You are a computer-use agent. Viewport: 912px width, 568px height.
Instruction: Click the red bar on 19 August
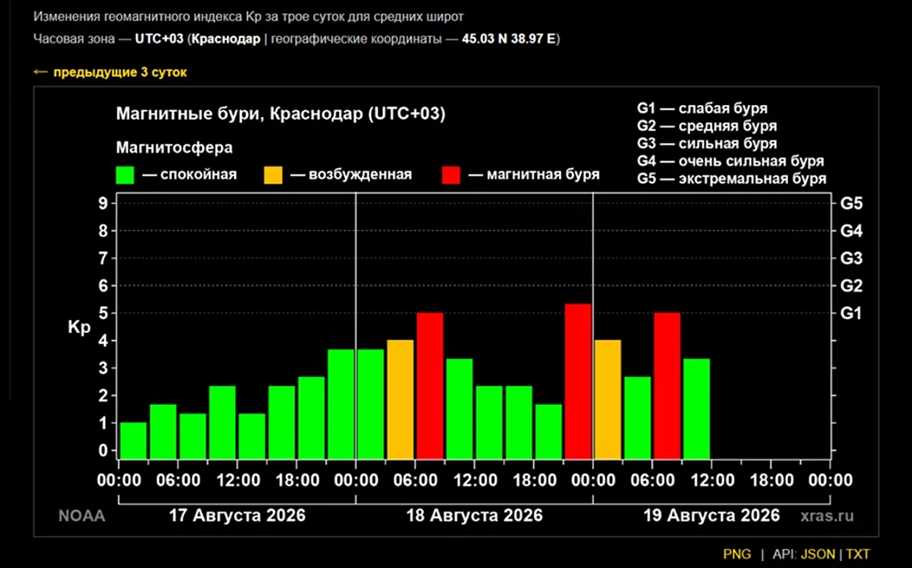[x=667, y=386]
